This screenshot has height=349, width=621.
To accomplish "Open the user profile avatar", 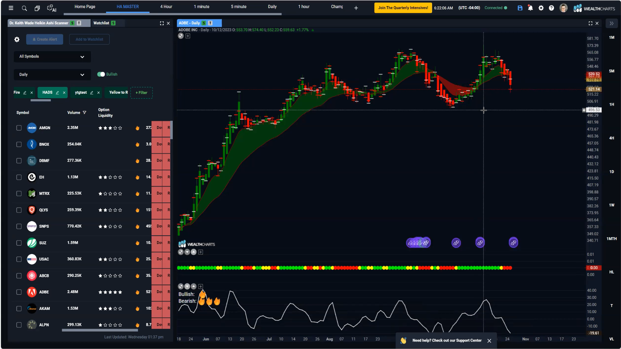I will click(563, 8).
